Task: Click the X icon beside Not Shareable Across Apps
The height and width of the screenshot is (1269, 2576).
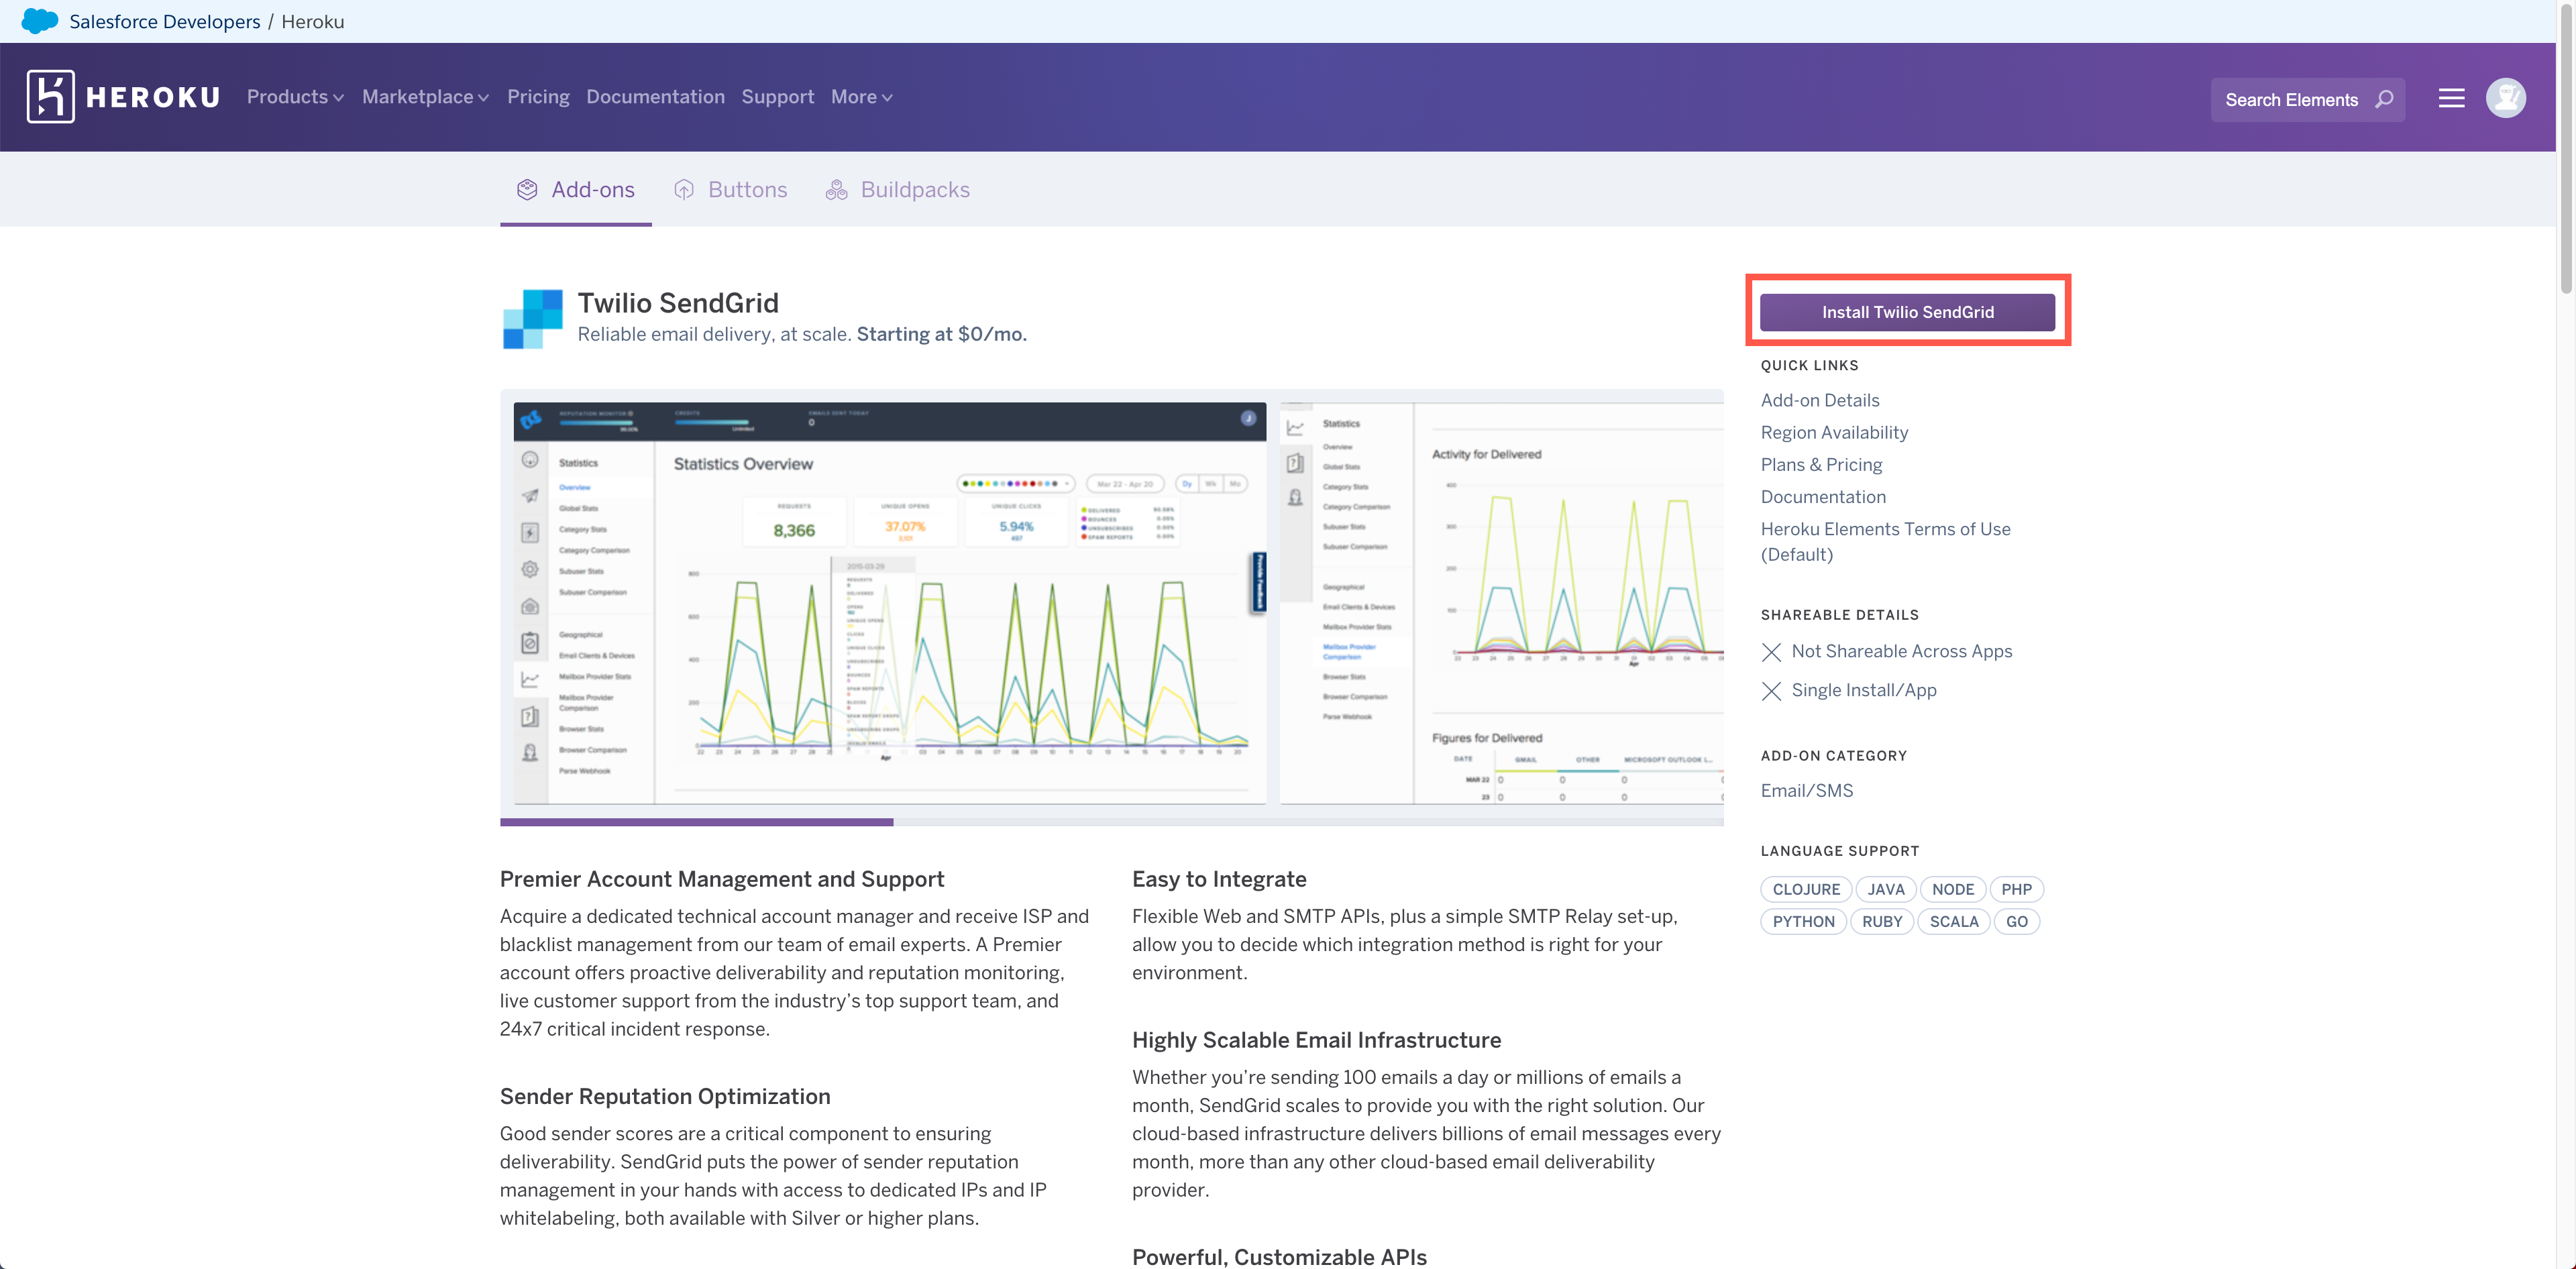Action: point(1771,652)
